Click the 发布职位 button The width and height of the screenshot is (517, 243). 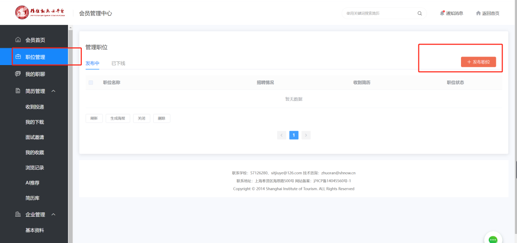[x=478, y=62]
